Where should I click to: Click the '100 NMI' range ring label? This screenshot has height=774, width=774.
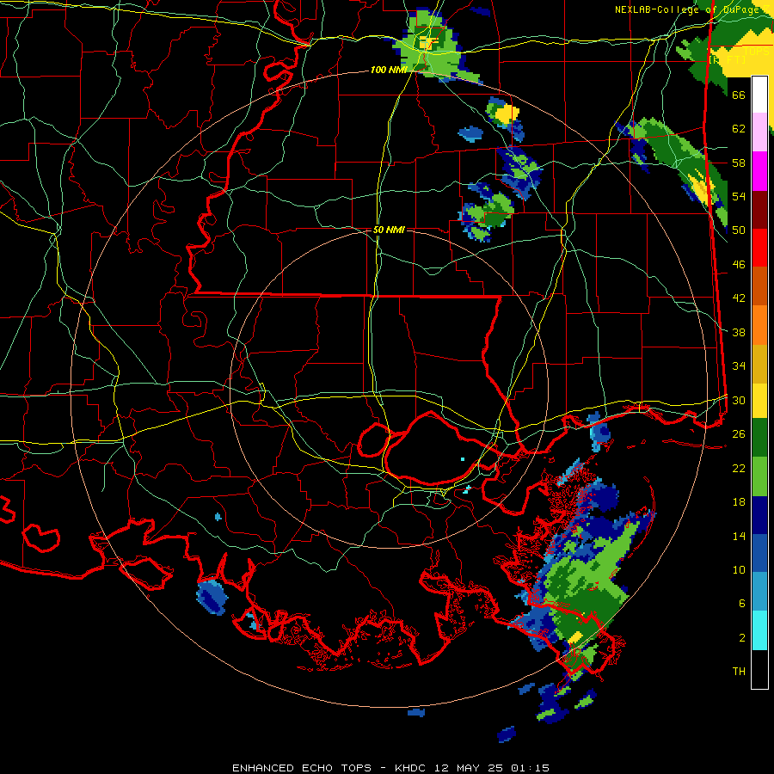pos(389,71)
